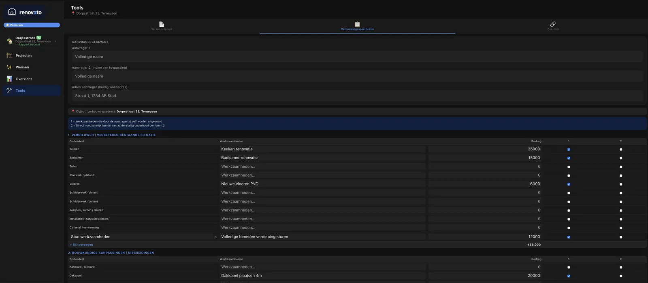Click the Installaties (gas/water/elektra) label
Screen dimensions: 648x283
pos(90,219)
